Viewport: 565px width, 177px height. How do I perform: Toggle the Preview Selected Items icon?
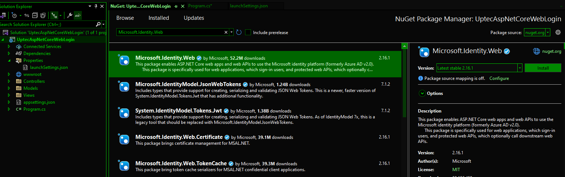(x=78, y=15)
